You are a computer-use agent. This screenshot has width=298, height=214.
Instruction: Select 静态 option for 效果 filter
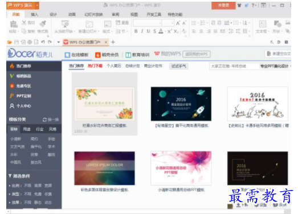point(38,203)
